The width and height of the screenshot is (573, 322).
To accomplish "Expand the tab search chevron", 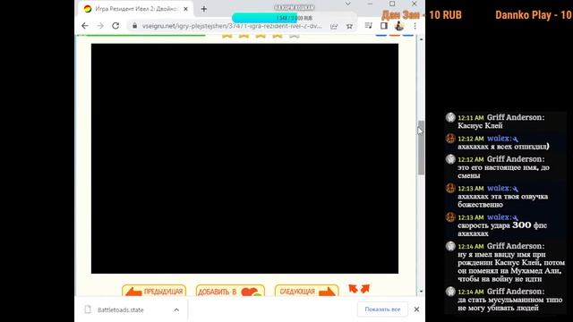I will point(348,4).
